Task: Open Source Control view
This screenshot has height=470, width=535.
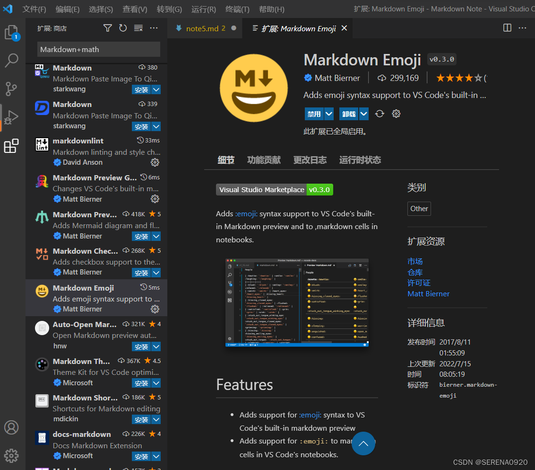Action: click(11, 89)
